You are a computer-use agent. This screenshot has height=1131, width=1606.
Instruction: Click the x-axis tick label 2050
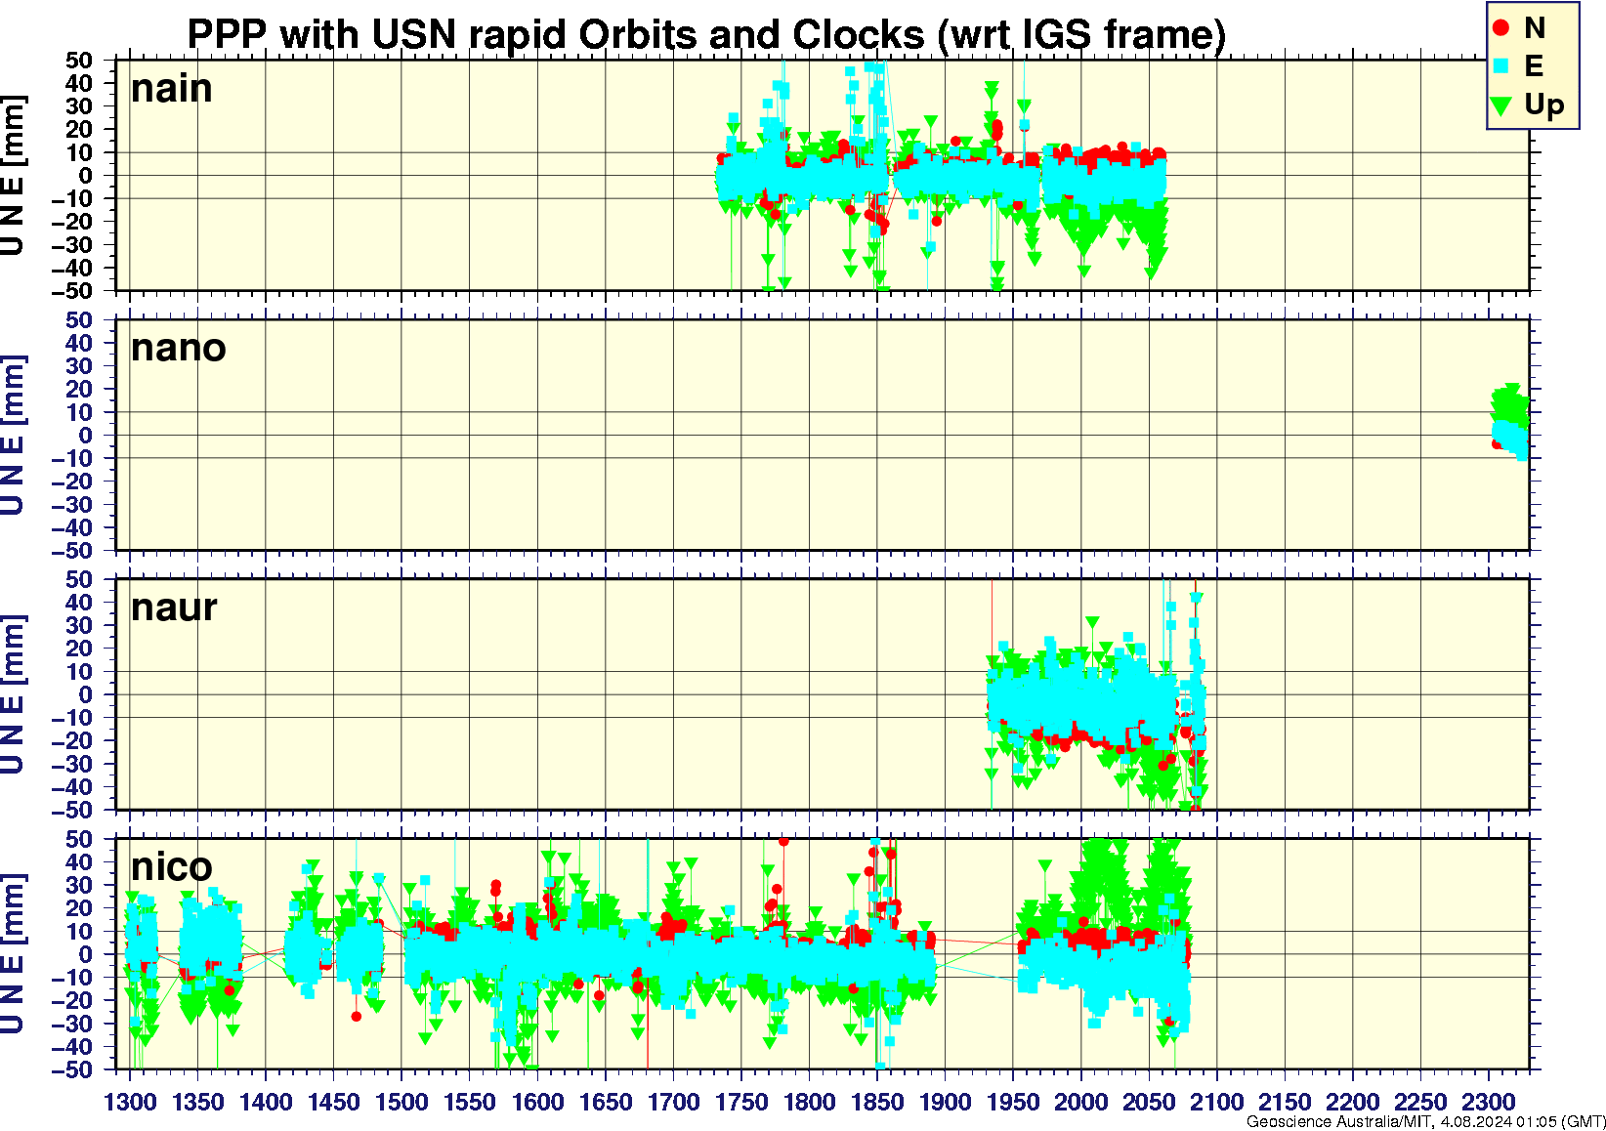click(x=1148, y=1102)
